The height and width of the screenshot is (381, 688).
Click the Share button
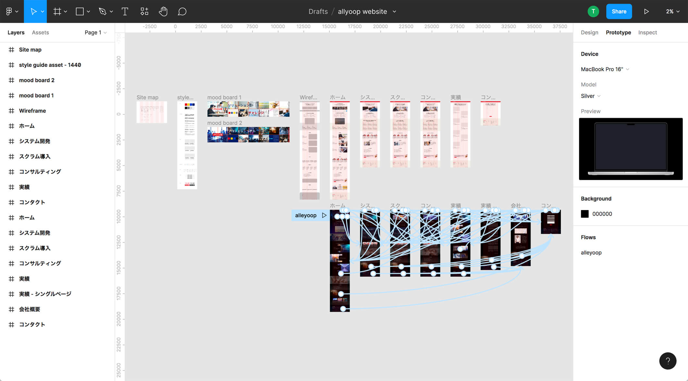(x=619, y=11)
